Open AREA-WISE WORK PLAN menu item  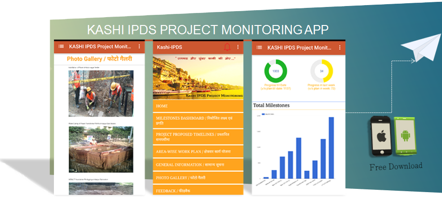pyautogui.click(x=198, y=151)
